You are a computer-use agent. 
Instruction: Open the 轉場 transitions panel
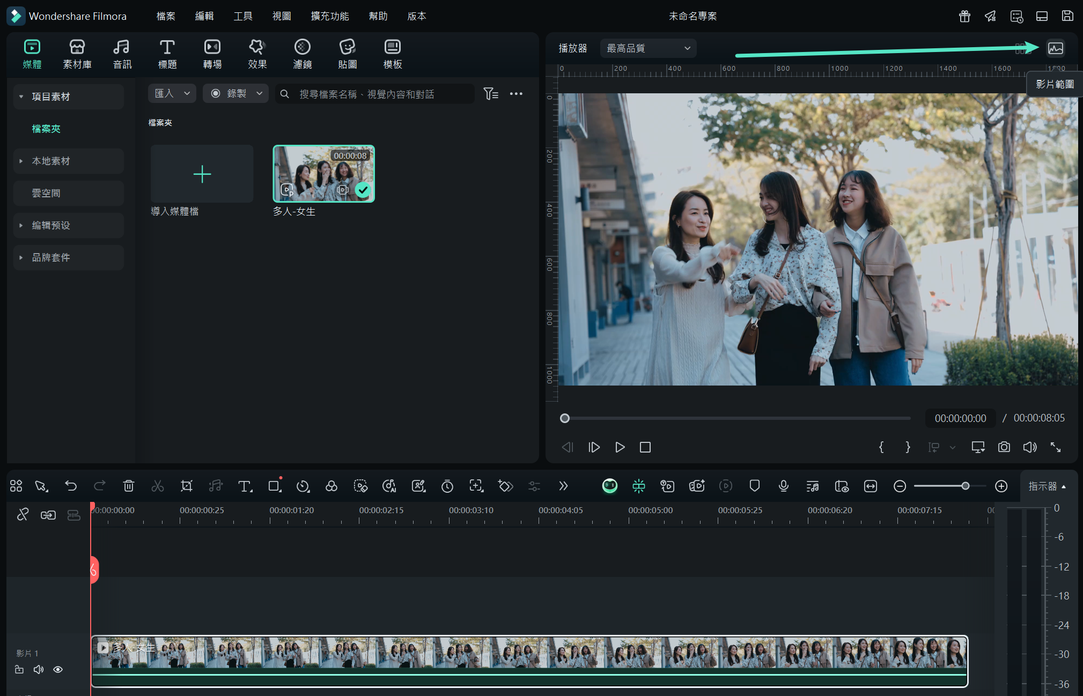pos(212,54)
